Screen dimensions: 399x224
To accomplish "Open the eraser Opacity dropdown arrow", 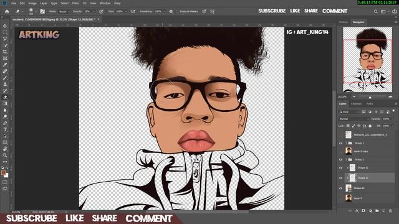I will (x=94, y=11).
